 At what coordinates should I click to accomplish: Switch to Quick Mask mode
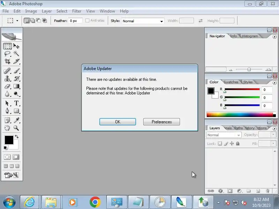[x=16, y=157]
